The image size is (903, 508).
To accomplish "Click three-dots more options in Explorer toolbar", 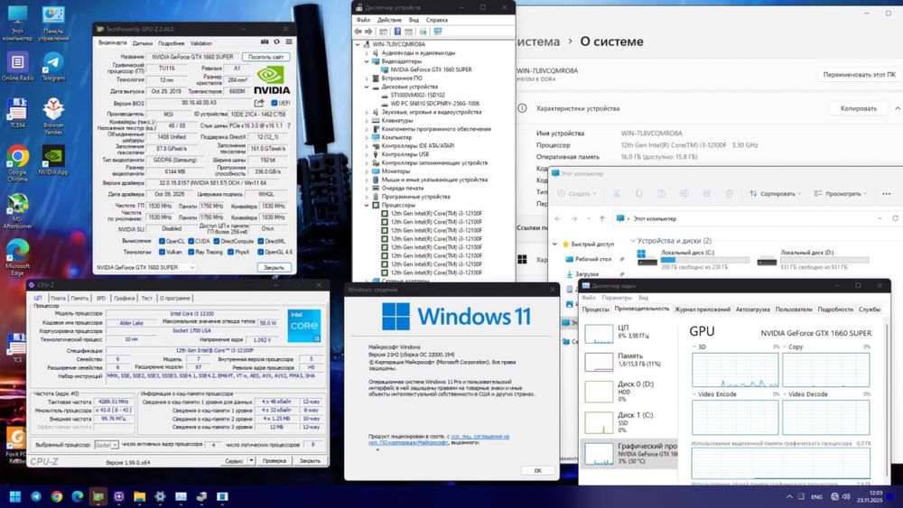I will [887, 194].
